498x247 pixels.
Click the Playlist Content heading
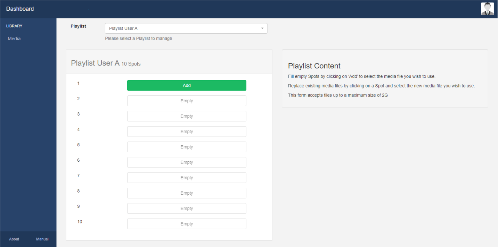pyautogui.click(x=314, y=66)
